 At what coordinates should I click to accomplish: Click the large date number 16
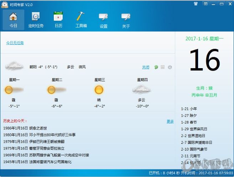204,60
